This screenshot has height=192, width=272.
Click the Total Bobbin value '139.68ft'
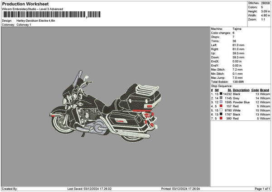click(238, 82)
